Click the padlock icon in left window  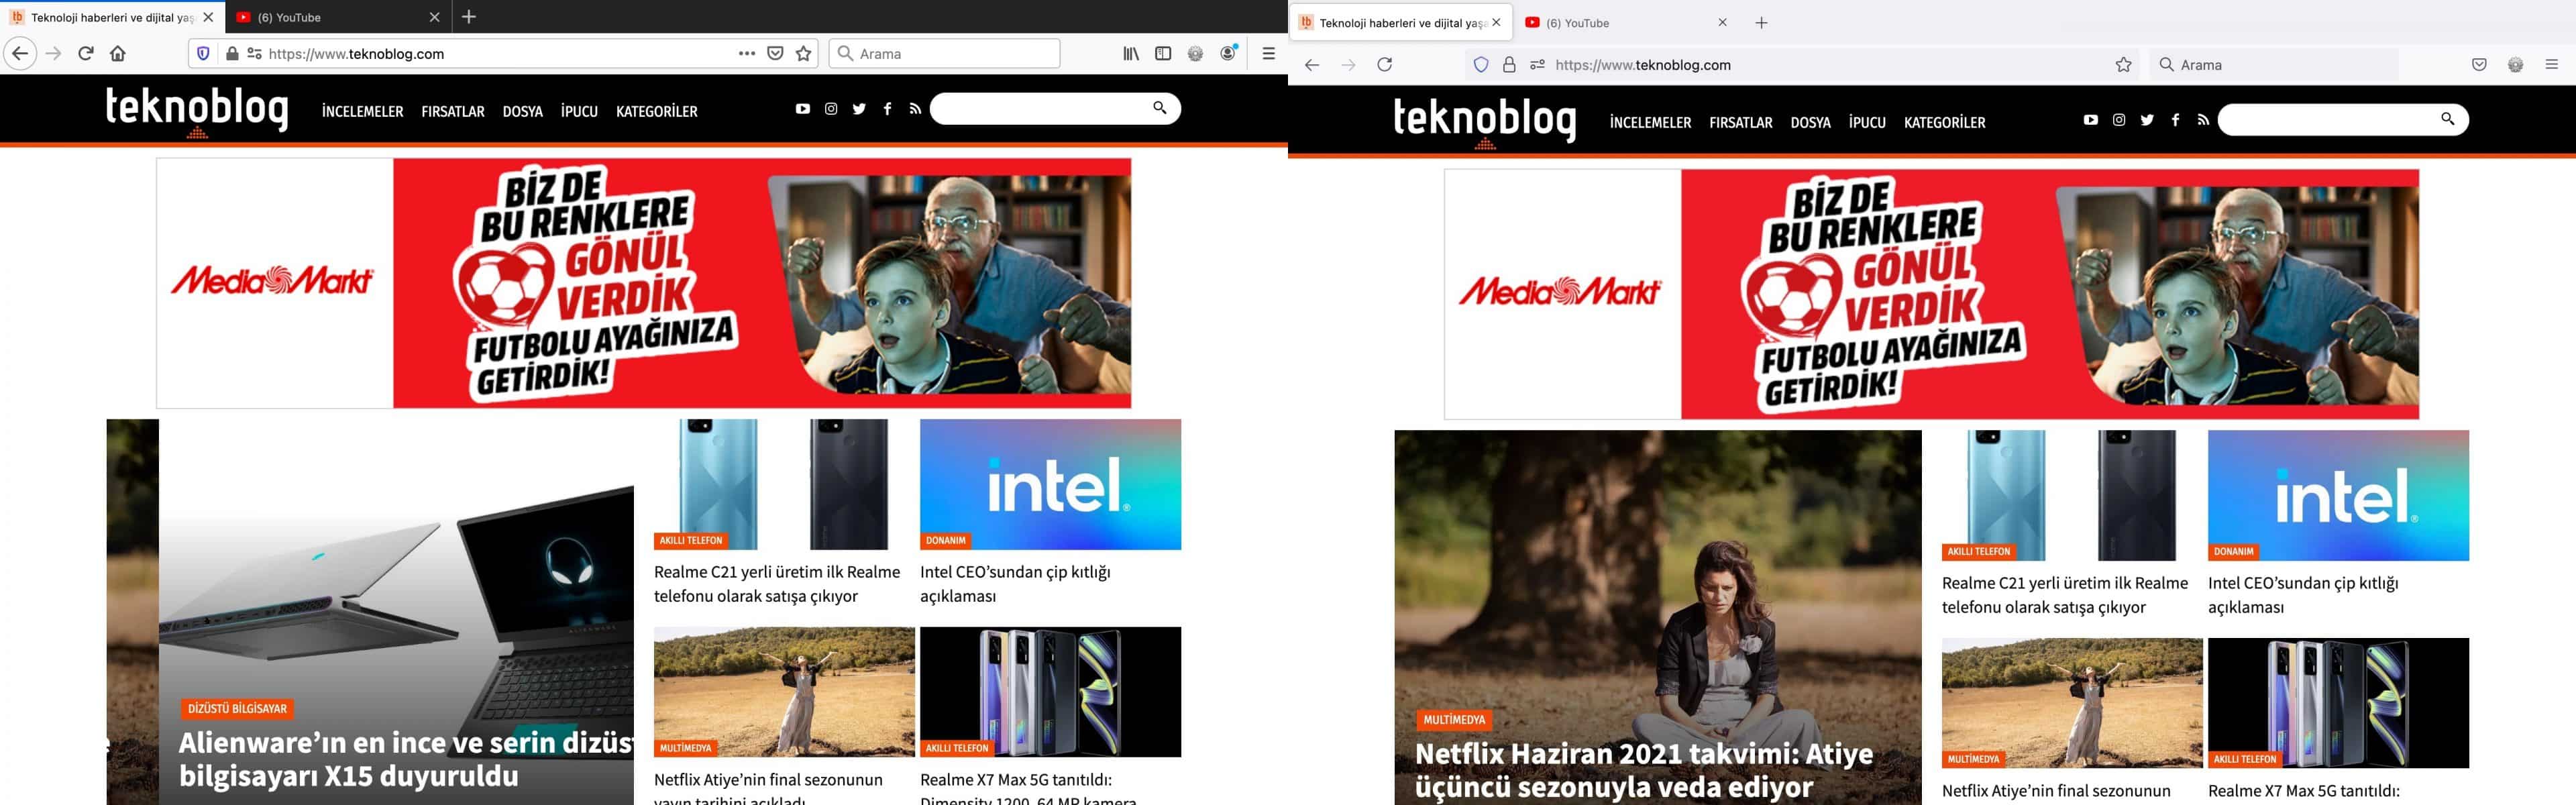[232, 53]
